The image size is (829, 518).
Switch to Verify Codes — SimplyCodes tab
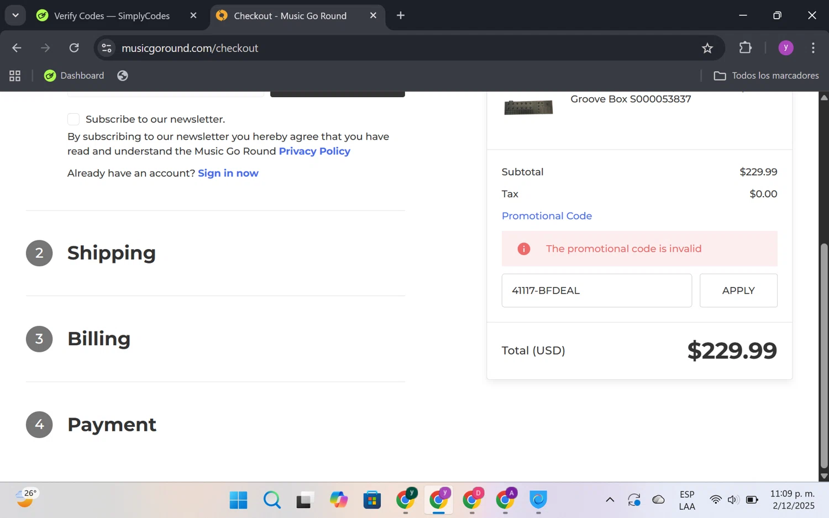pos(112,16)
